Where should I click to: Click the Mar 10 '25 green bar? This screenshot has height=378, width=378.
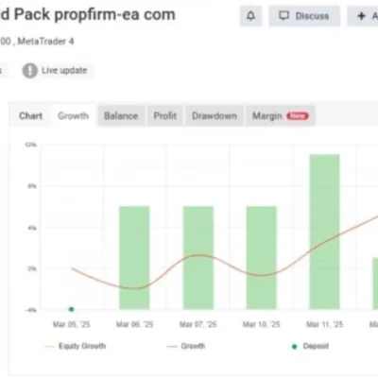[x=262, y=258]
